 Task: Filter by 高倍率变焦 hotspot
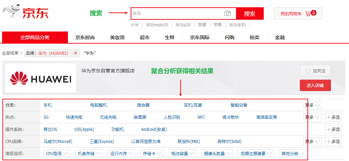coord(267,117)
